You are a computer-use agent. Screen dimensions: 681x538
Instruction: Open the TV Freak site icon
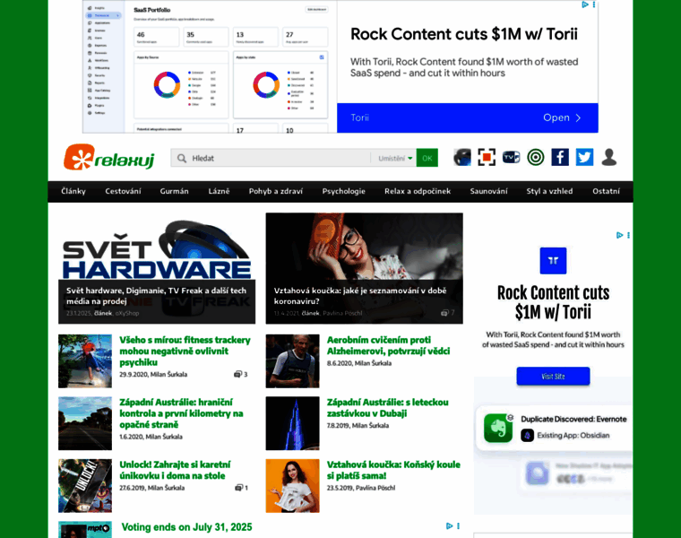pos(511,157)
